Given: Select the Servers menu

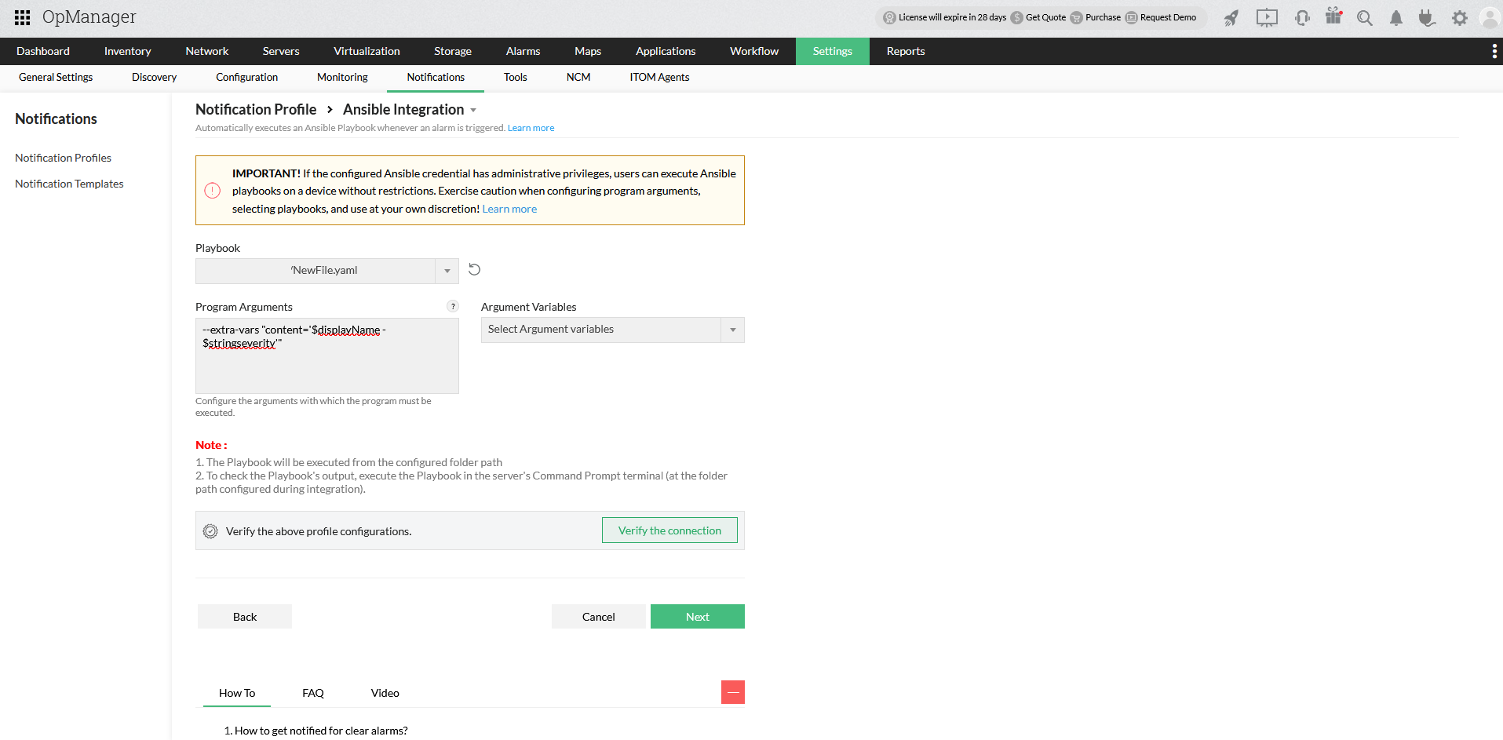Looking at the screenshot, I should pyautogui.click(x=281, y=51).
